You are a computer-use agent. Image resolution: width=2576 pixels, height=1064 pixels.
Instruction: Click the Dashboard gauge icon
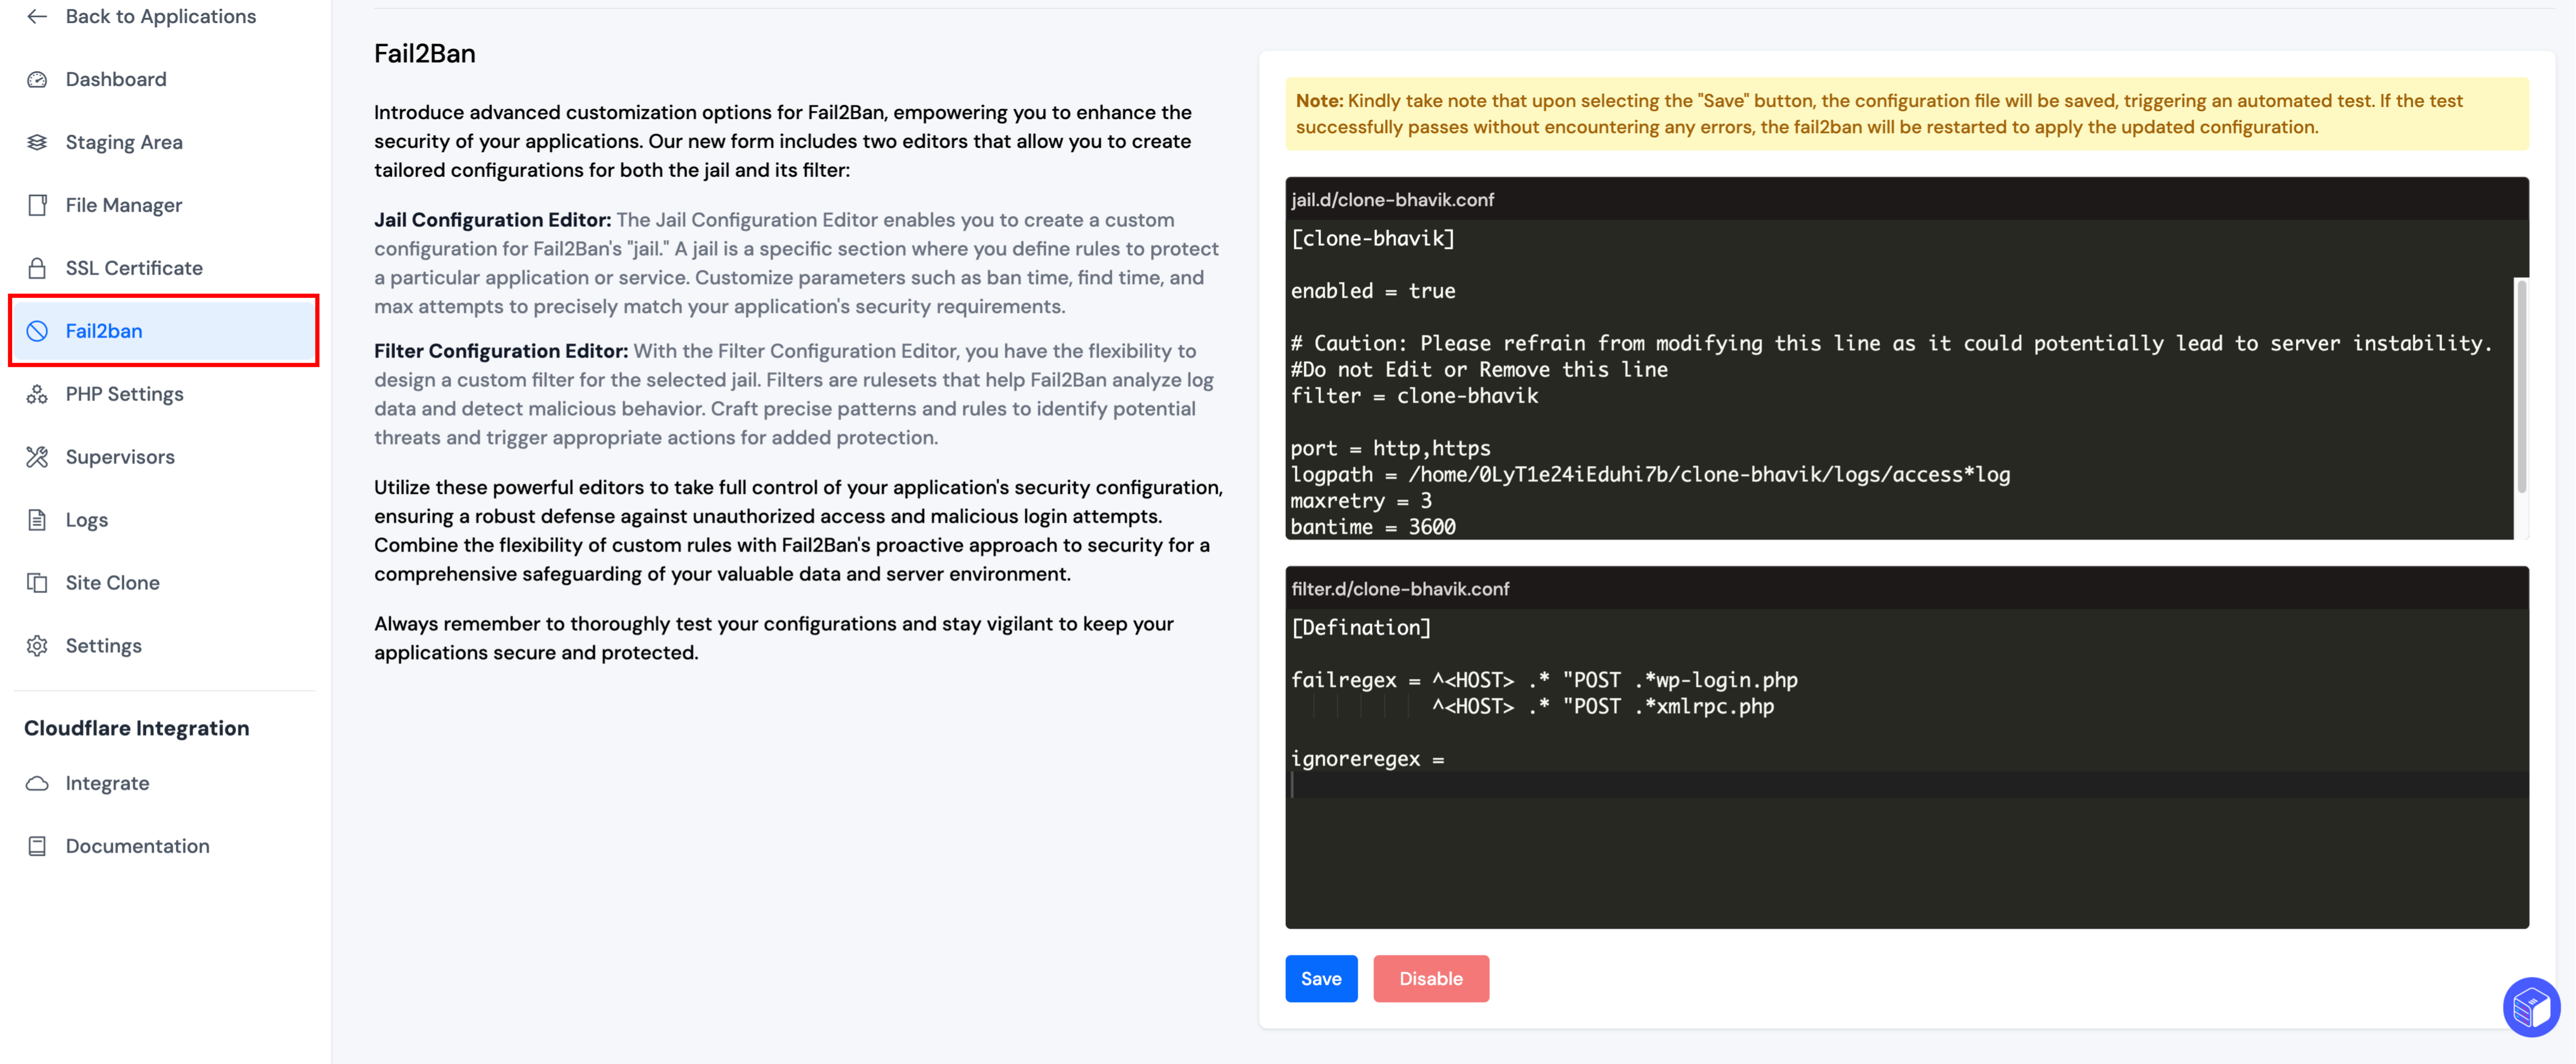tap(37, 79)
